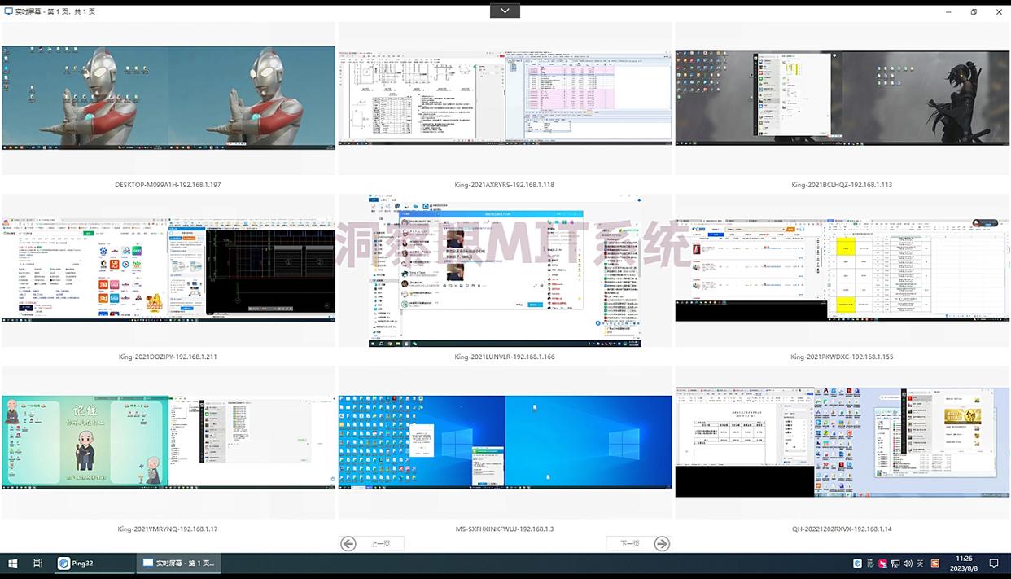
Task: Click the King-2021PKWDXC-192.168.1.155 label text
Action: click(842, 357)
